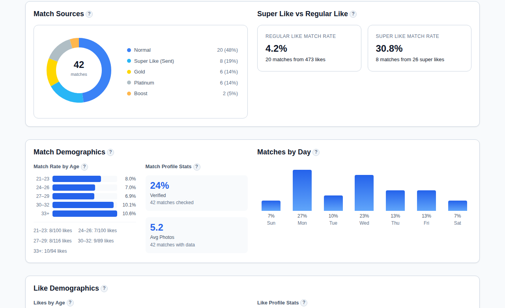
Task: Click the Match Profile Stats help icon
Action: (197, 167)
